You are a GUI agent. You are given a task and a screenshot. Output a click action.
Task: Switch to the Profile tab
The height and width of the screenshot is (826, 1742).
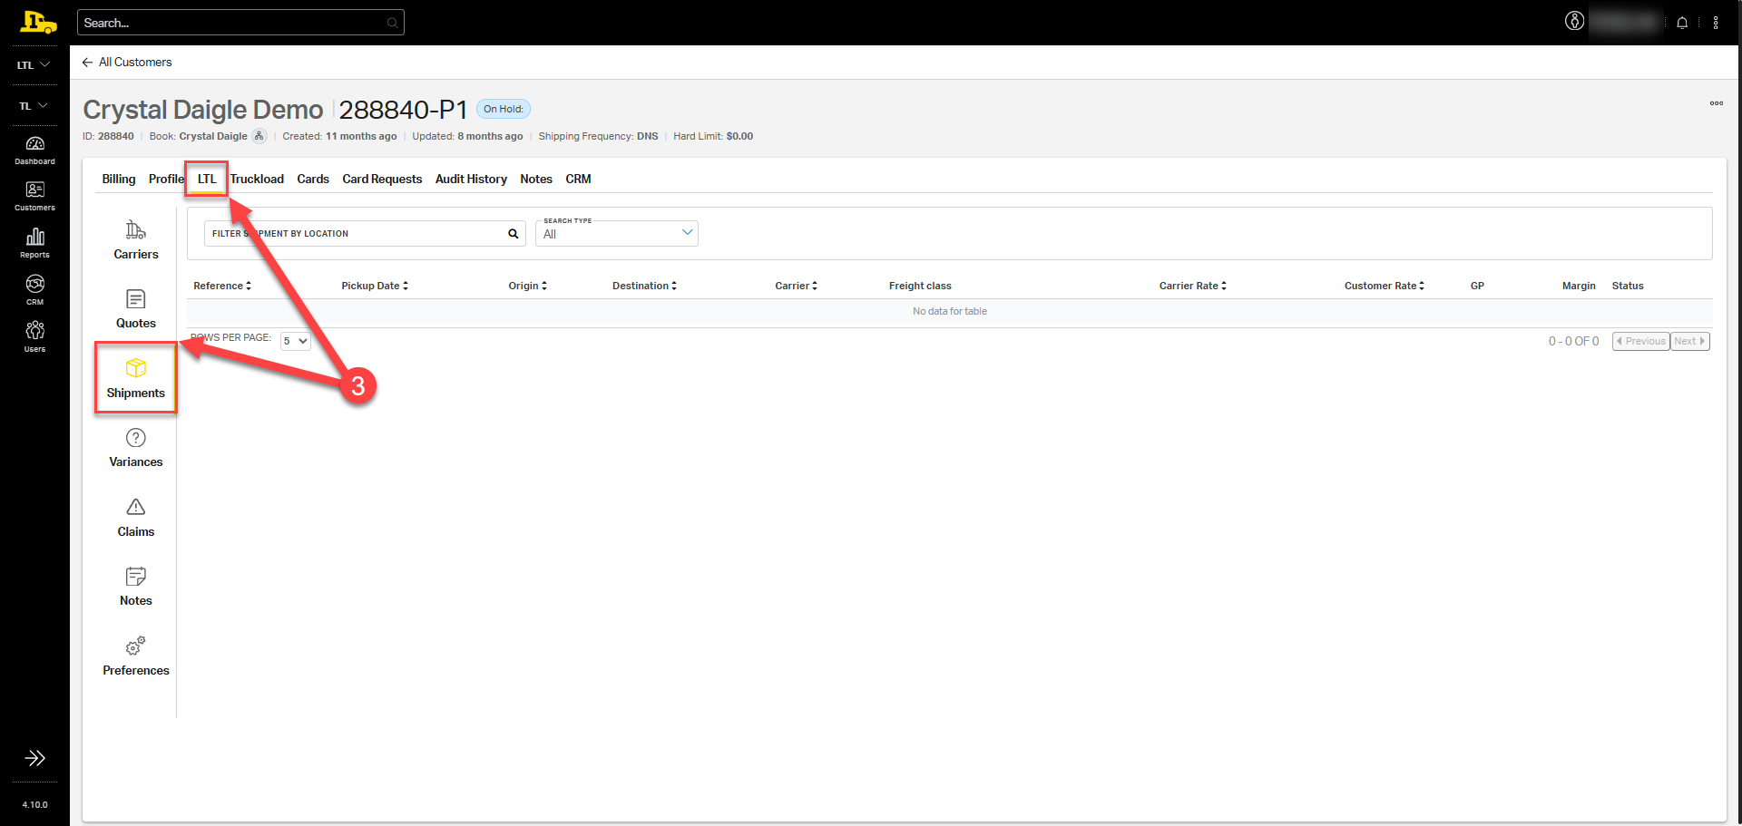[166, 179]
